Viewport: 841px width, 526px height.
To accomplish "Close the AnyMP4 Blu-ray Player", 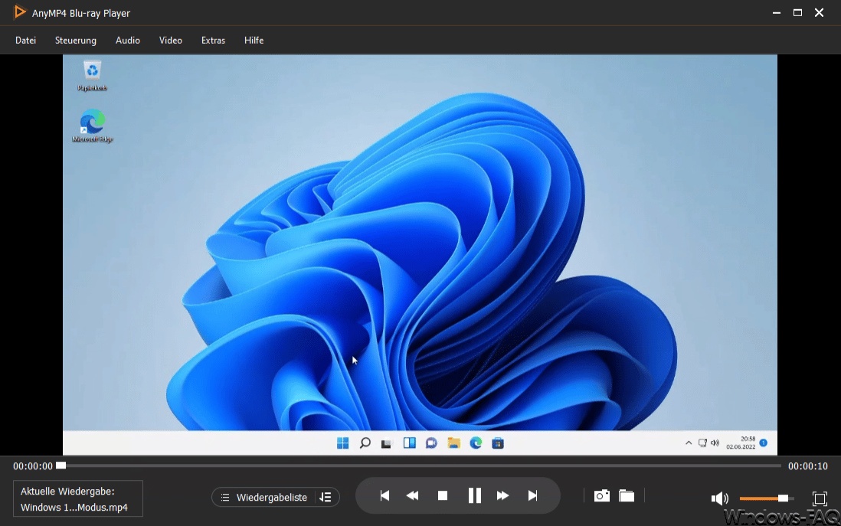I will coord(819,12).
